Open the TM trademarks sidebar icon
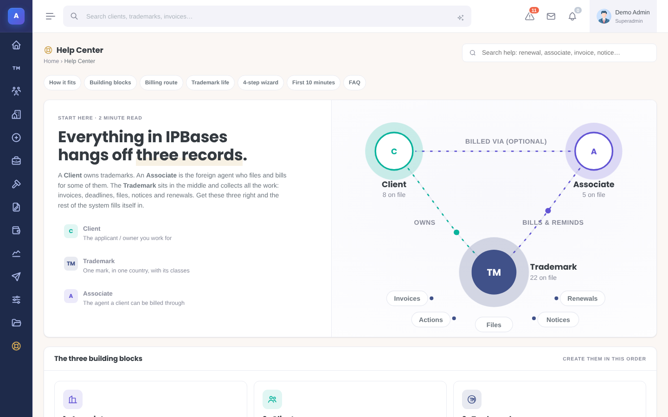 (16, 68)
